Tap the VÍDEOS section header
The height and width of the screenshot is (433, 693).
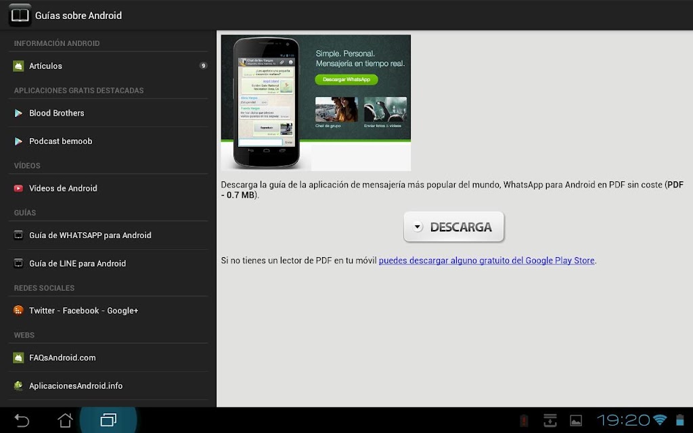pos(27,166)
